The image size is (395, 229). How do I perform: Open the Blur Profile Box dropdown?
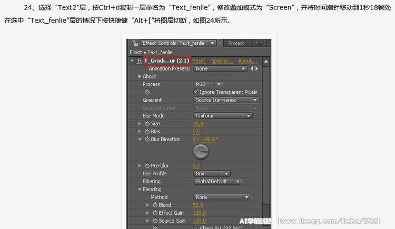click(212, 173)
